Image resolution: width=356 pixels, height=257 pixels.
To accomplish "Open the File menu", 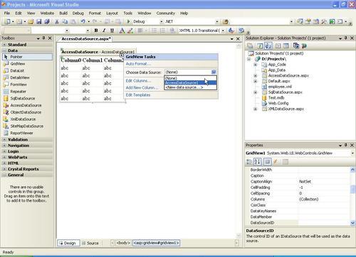I will pos(7,13).
